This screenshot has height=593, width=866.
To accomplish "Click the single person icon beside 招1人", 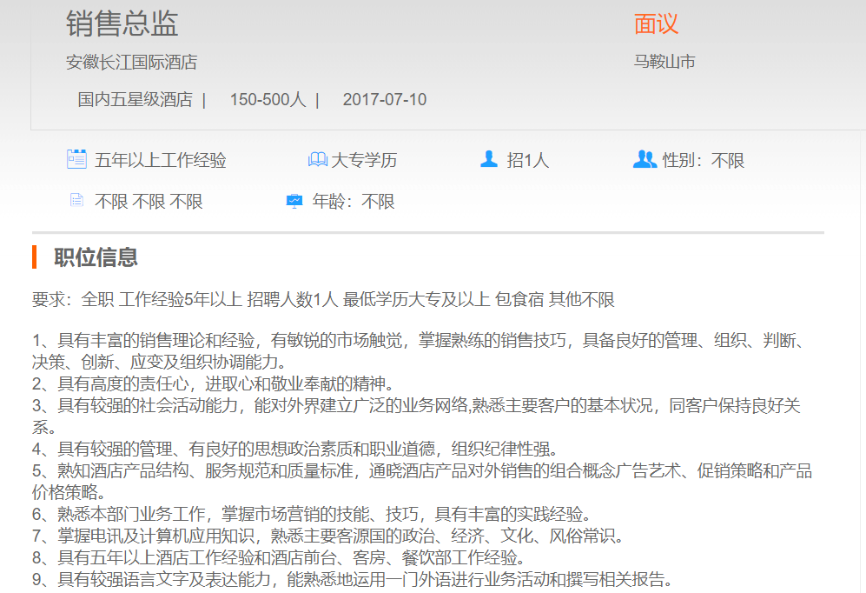I will (489, 159).
